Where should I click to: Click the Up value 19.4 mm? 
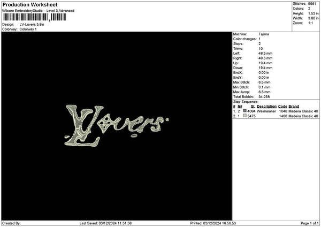(x=265, y=63)
